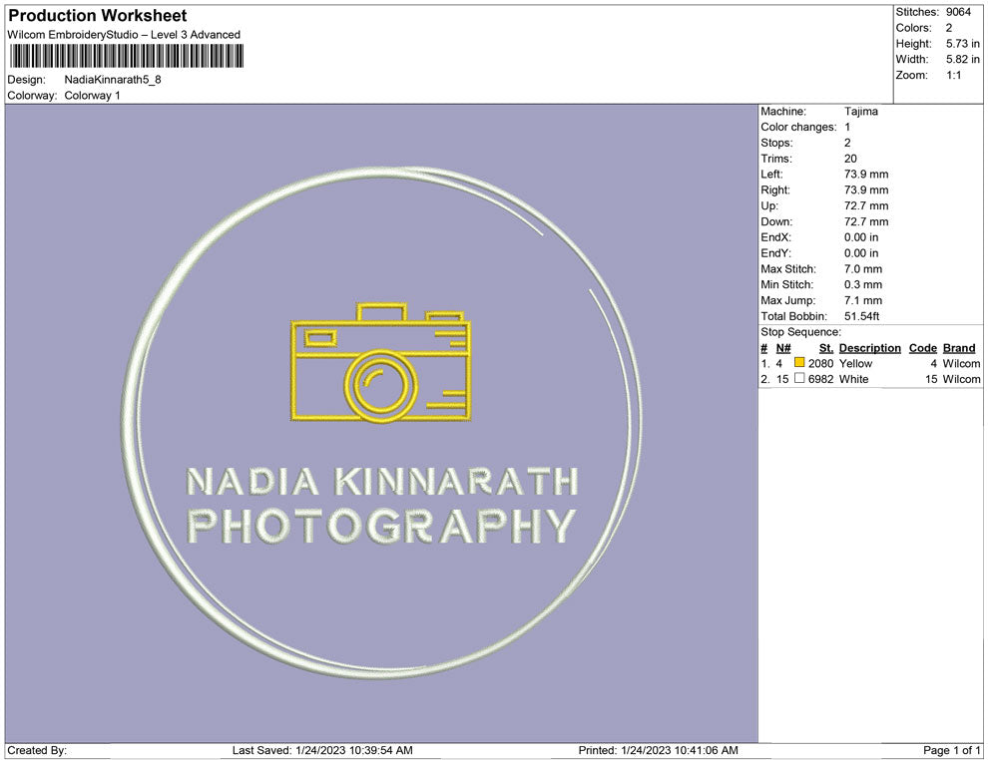The height and width of the screenshot is (760, 988).
Task: Click the Brand column header
Action: point(958,348)
